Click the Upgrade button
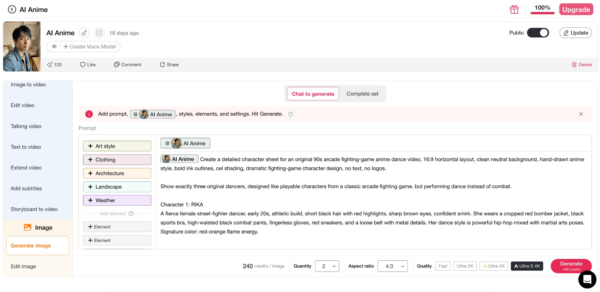600x292 pixels. [x=576, y=9]
